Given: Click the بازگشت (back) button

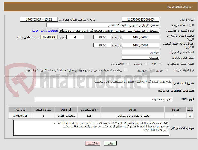Looking at the screenshot, I should [x=93, y=143].
